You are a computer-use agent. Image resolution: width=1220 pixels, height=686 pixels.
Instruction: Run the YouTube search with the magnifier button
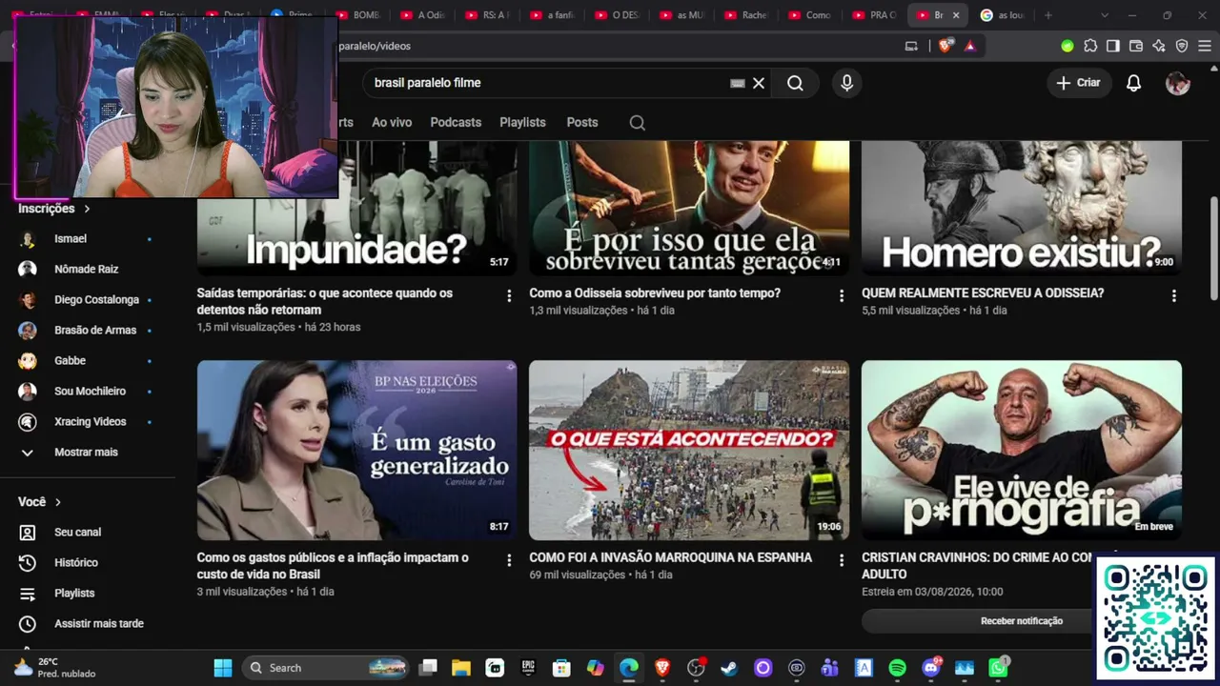[795, 83]
